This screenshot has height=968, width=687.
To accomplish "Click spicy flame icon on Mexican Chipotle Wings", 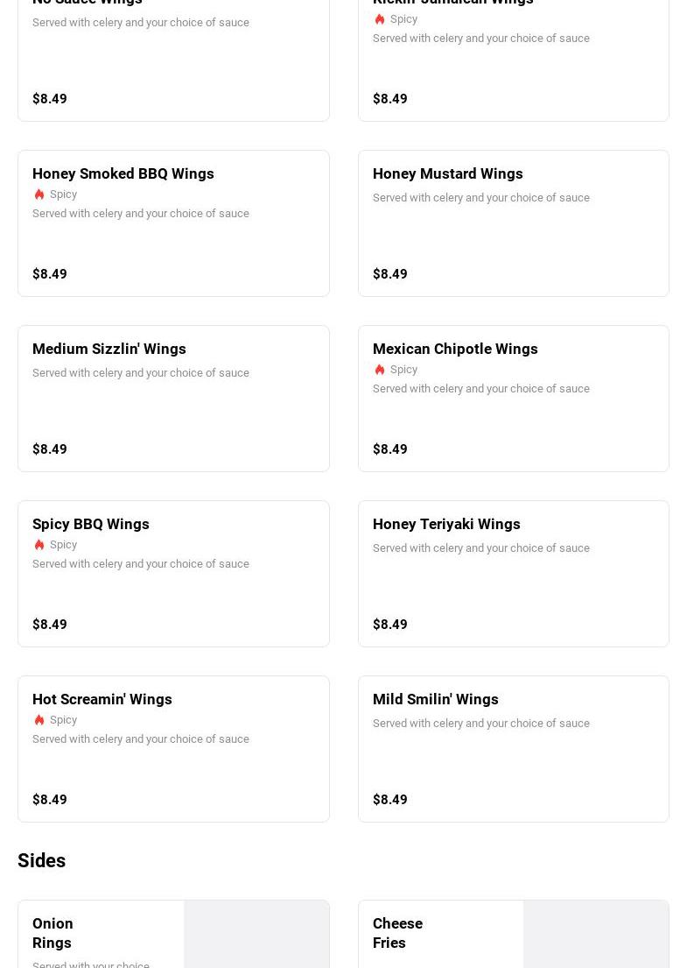I will tap(380, 370).
